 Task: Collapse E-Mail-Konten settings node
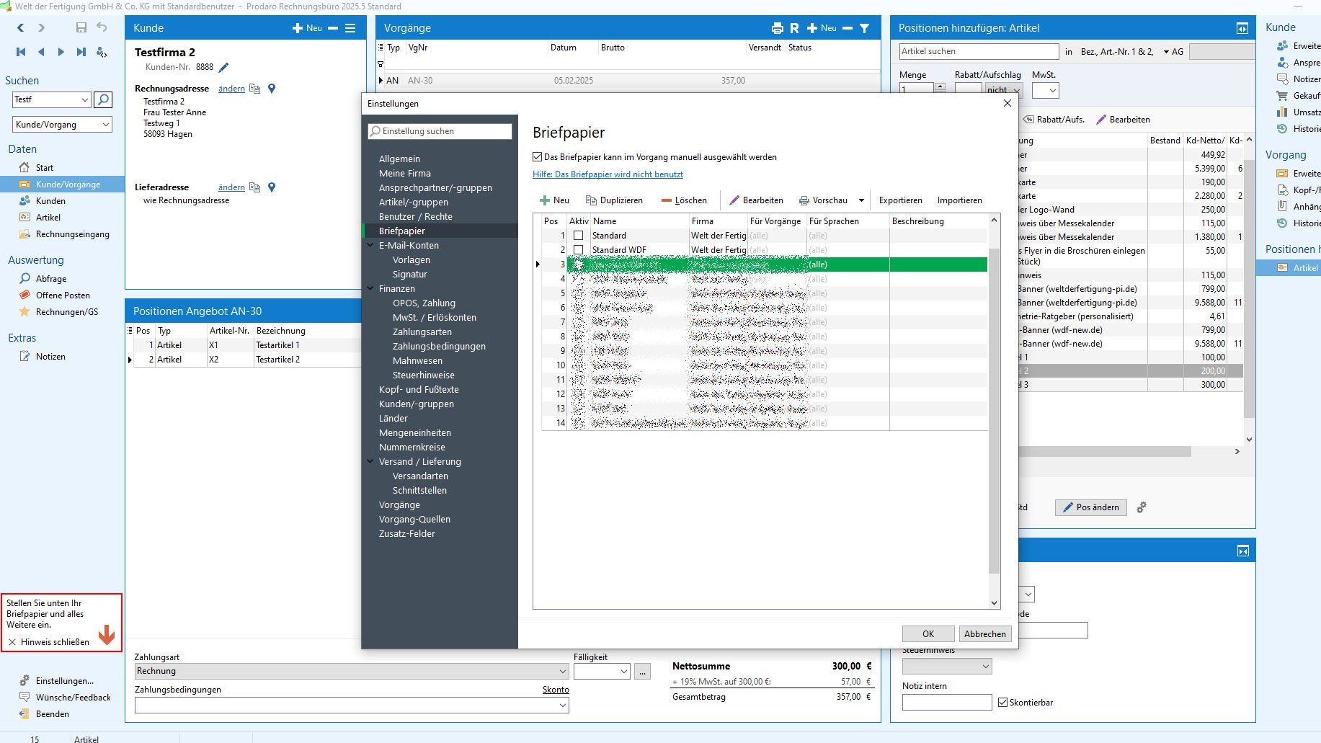(x=370, y=245)
